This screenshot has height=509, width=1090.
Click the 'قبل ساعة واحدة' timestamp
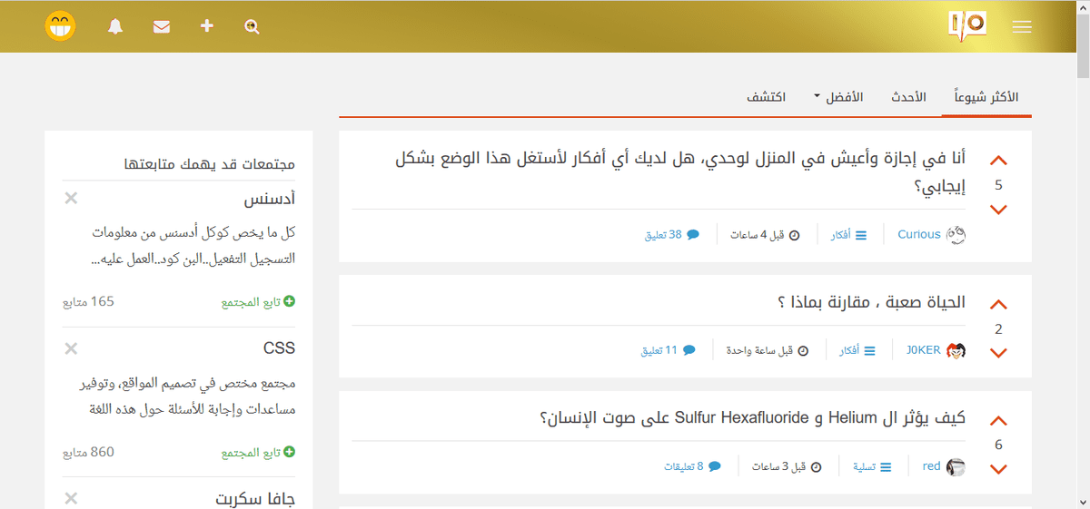767,350
